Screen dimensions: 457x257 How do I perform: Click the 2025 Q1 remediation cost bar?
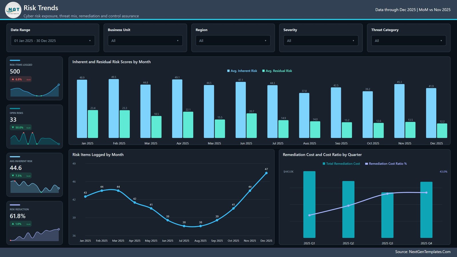[x=309, y=204]
